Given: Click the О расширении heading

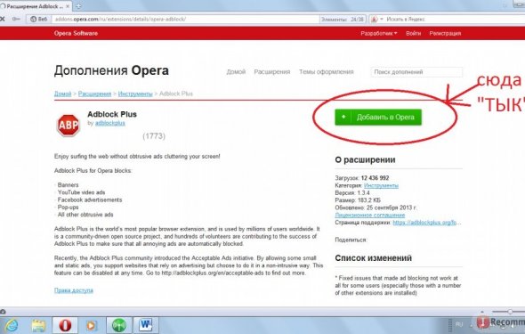Looking at the screenshot, I should point(365,159).
